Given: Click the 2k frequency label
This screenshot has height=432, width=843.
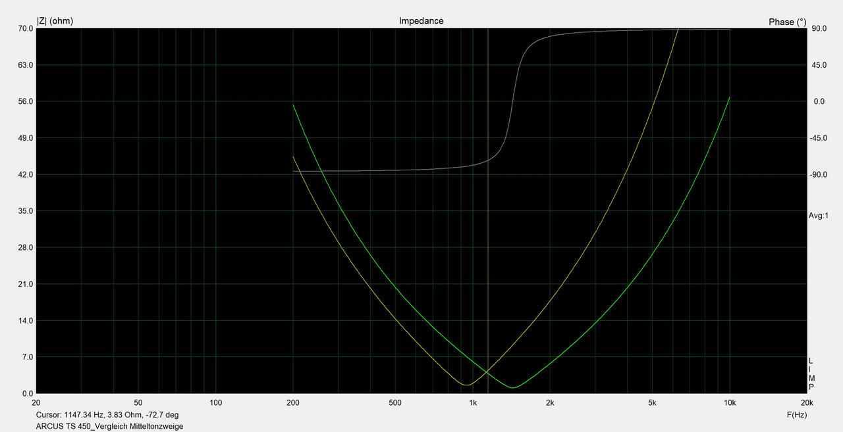Looking at the screenshot, I should 549,403.
